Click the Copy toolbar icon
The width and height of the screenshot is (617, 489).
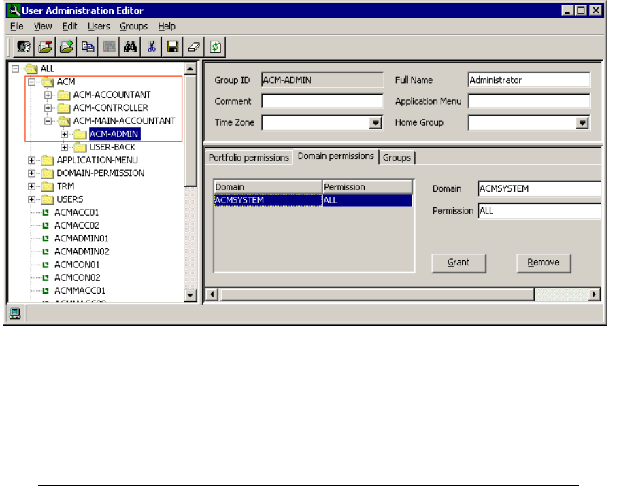click(x=88, y=47)
